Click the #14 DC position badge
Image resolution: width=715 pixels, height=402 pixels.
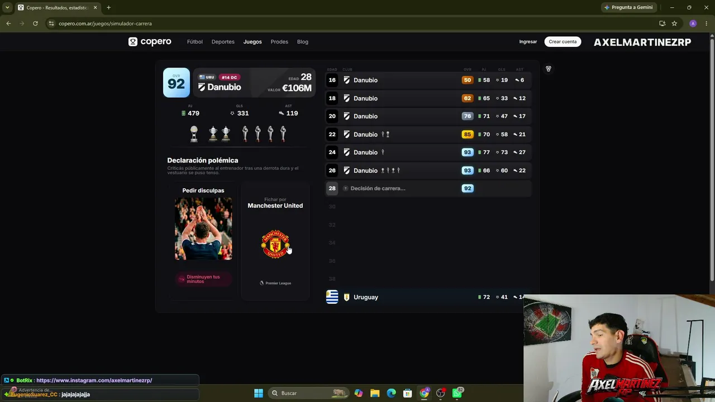point(229,77)
